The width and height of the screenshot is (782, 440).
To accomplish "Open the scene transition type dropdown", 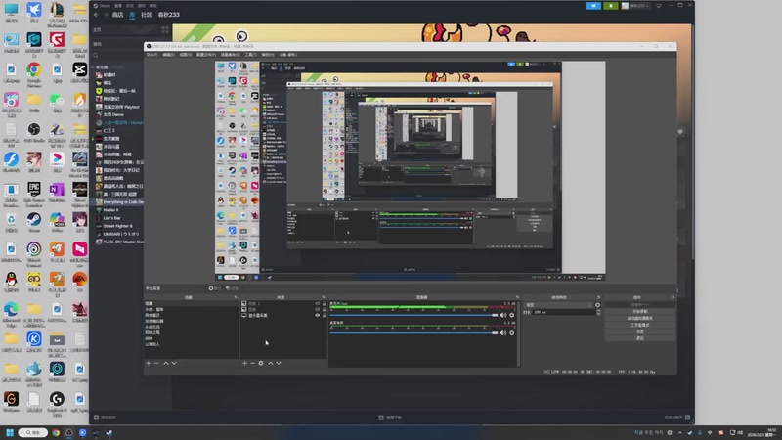I will (x=558, y=305).
